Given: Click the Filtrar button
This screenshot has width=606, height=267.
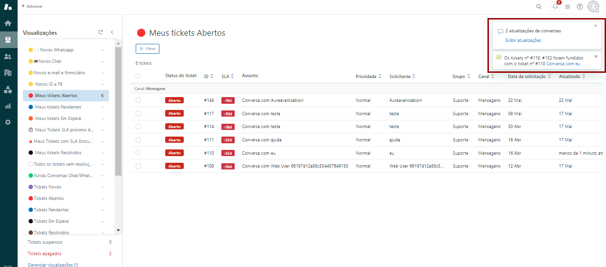Looking at the screenshot, I should 148,49.
